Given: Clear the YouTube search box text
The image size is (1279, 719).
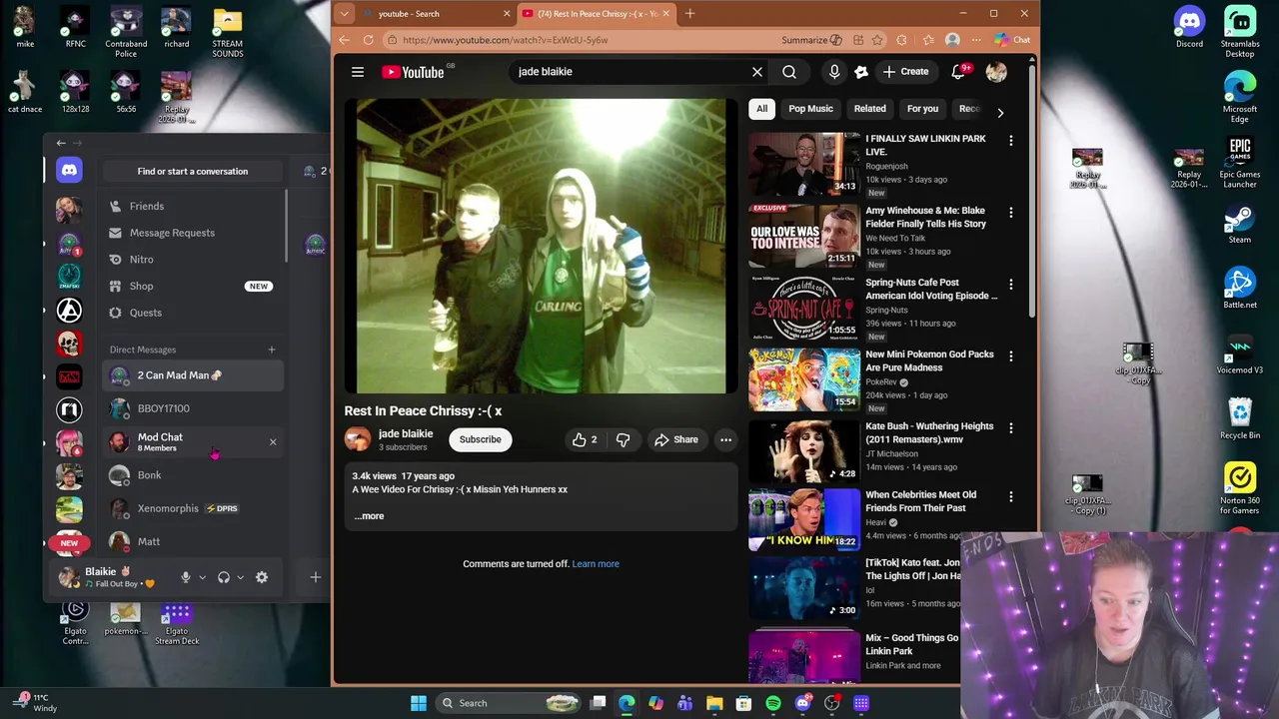Looking at the screenshot, I should coord(757,72).
